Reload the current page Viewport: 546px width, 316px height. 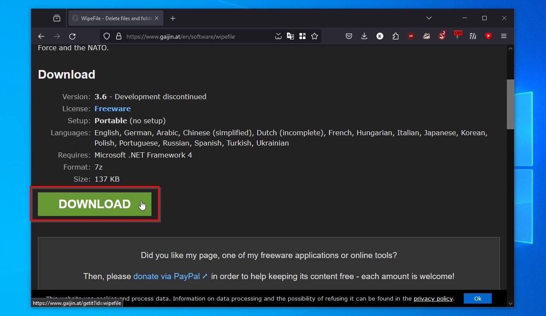pyautogui.click(x=72, y=36)
